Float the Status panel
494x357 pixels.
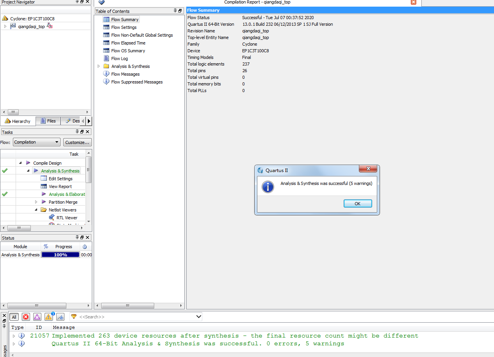click(82, 237)
